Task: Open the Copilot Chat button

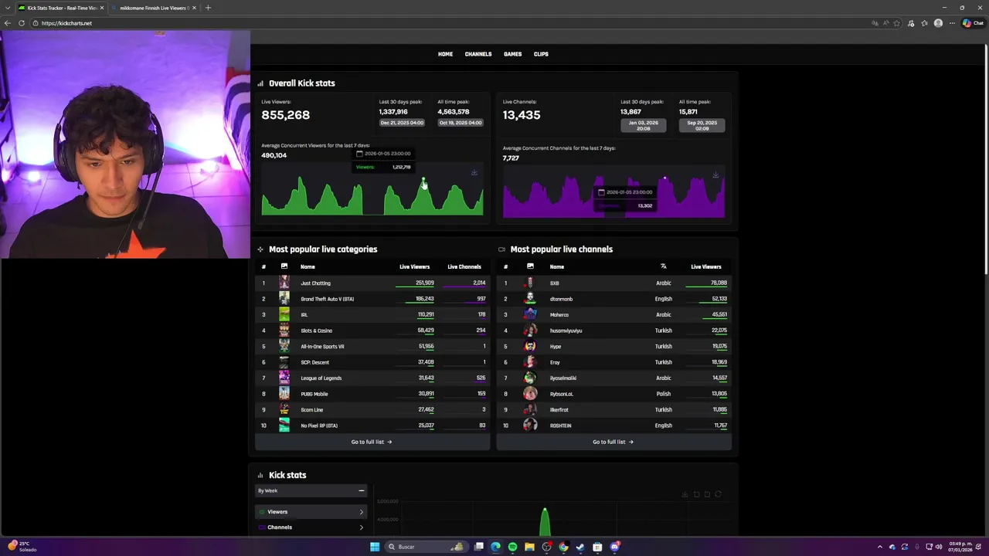Action: pyautogui.click(x=973, y=23)
